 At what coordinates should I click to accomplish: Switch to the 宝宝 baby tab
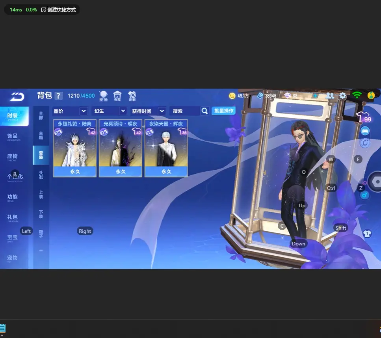12,238
